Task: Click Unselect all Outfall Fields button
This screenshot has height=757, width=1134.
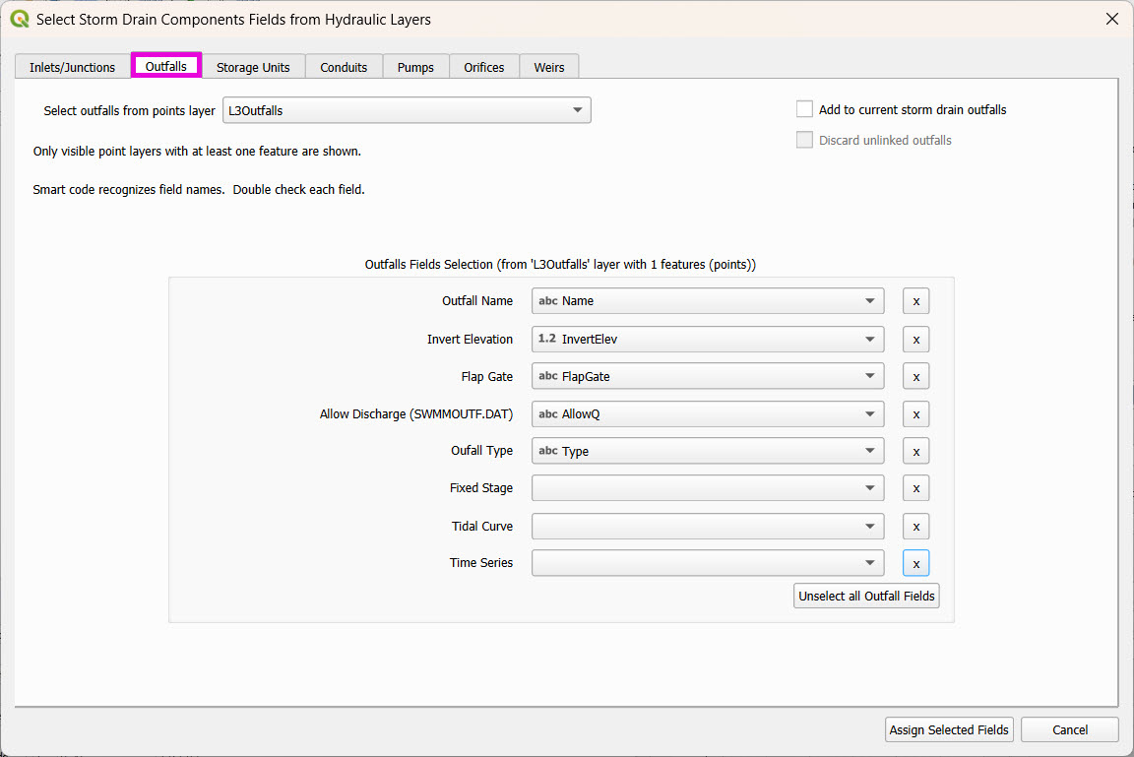Action: click(x=866, y=596)
